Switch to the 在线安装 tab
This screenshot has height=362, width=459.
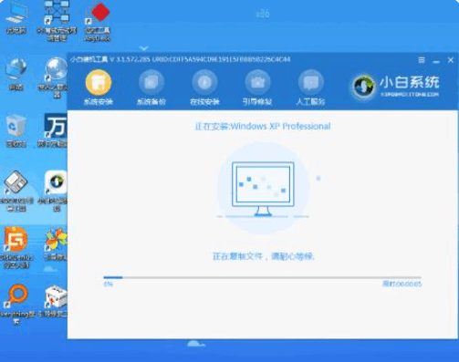(x=204, y=88)
